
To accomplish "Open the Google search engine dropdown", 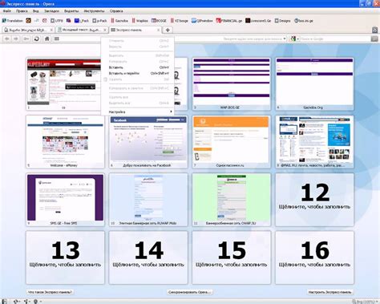I will tap(294, 39).
